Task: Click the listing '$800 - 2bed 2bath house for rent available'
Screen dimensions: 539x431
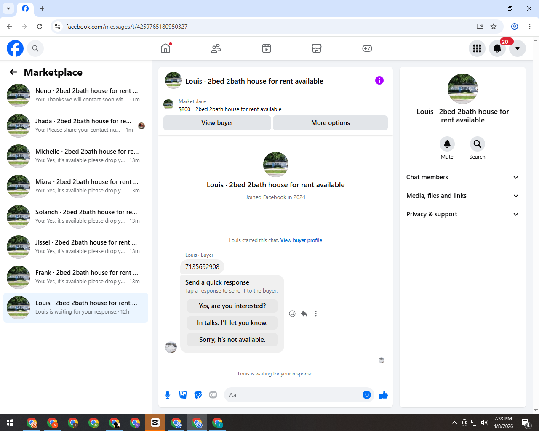Action: click(x=230, y=109)
